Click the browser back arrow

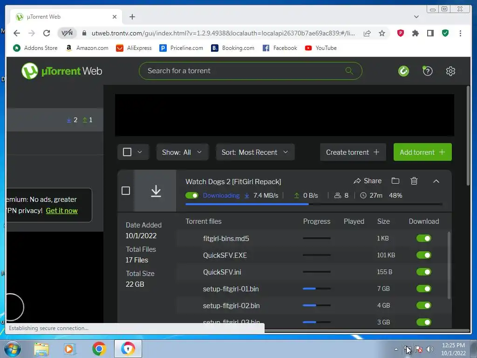click(17, 33)
